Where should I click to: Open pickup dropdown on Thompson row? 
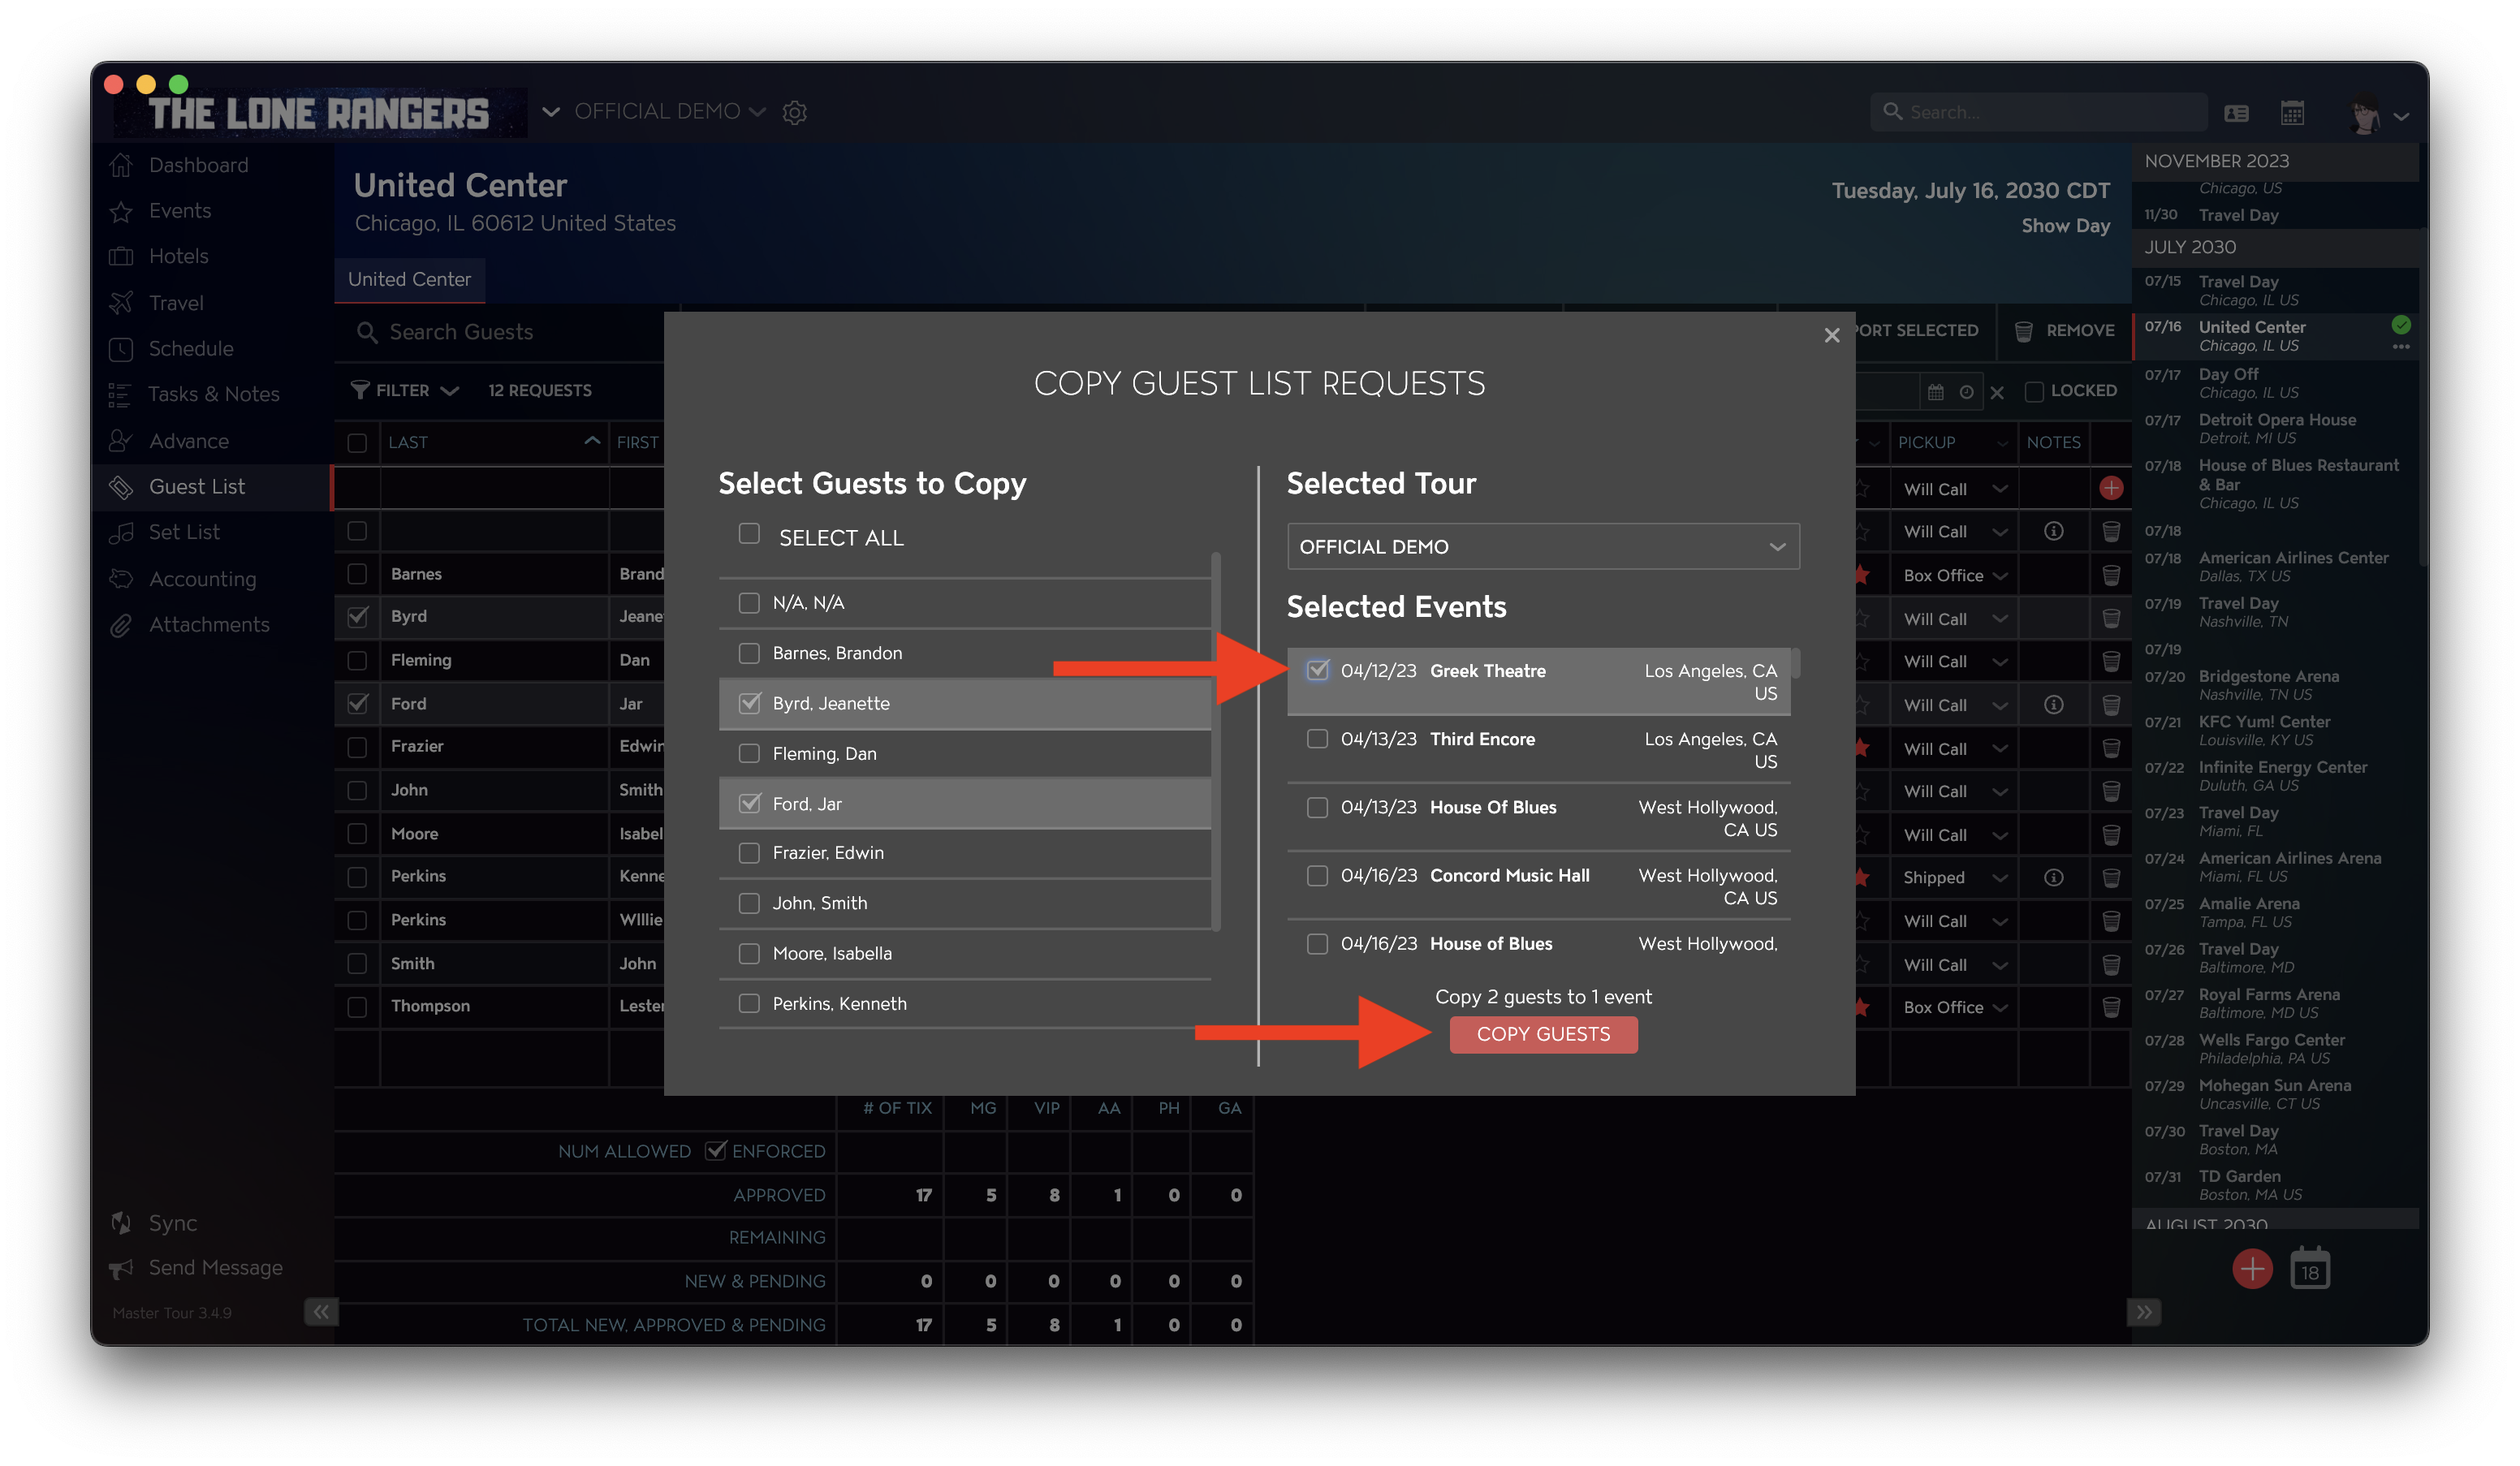[x=1955, y=1007]
